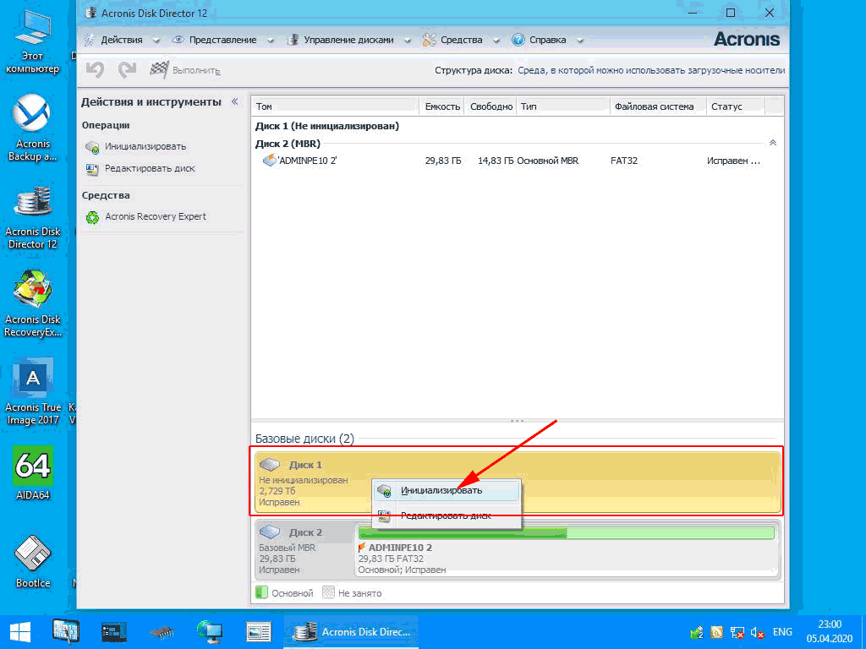Viewport: 866px width, 649px height.
Task: Select the Диск 2 drive icon in disk map
Action: [x=270, y=532]
